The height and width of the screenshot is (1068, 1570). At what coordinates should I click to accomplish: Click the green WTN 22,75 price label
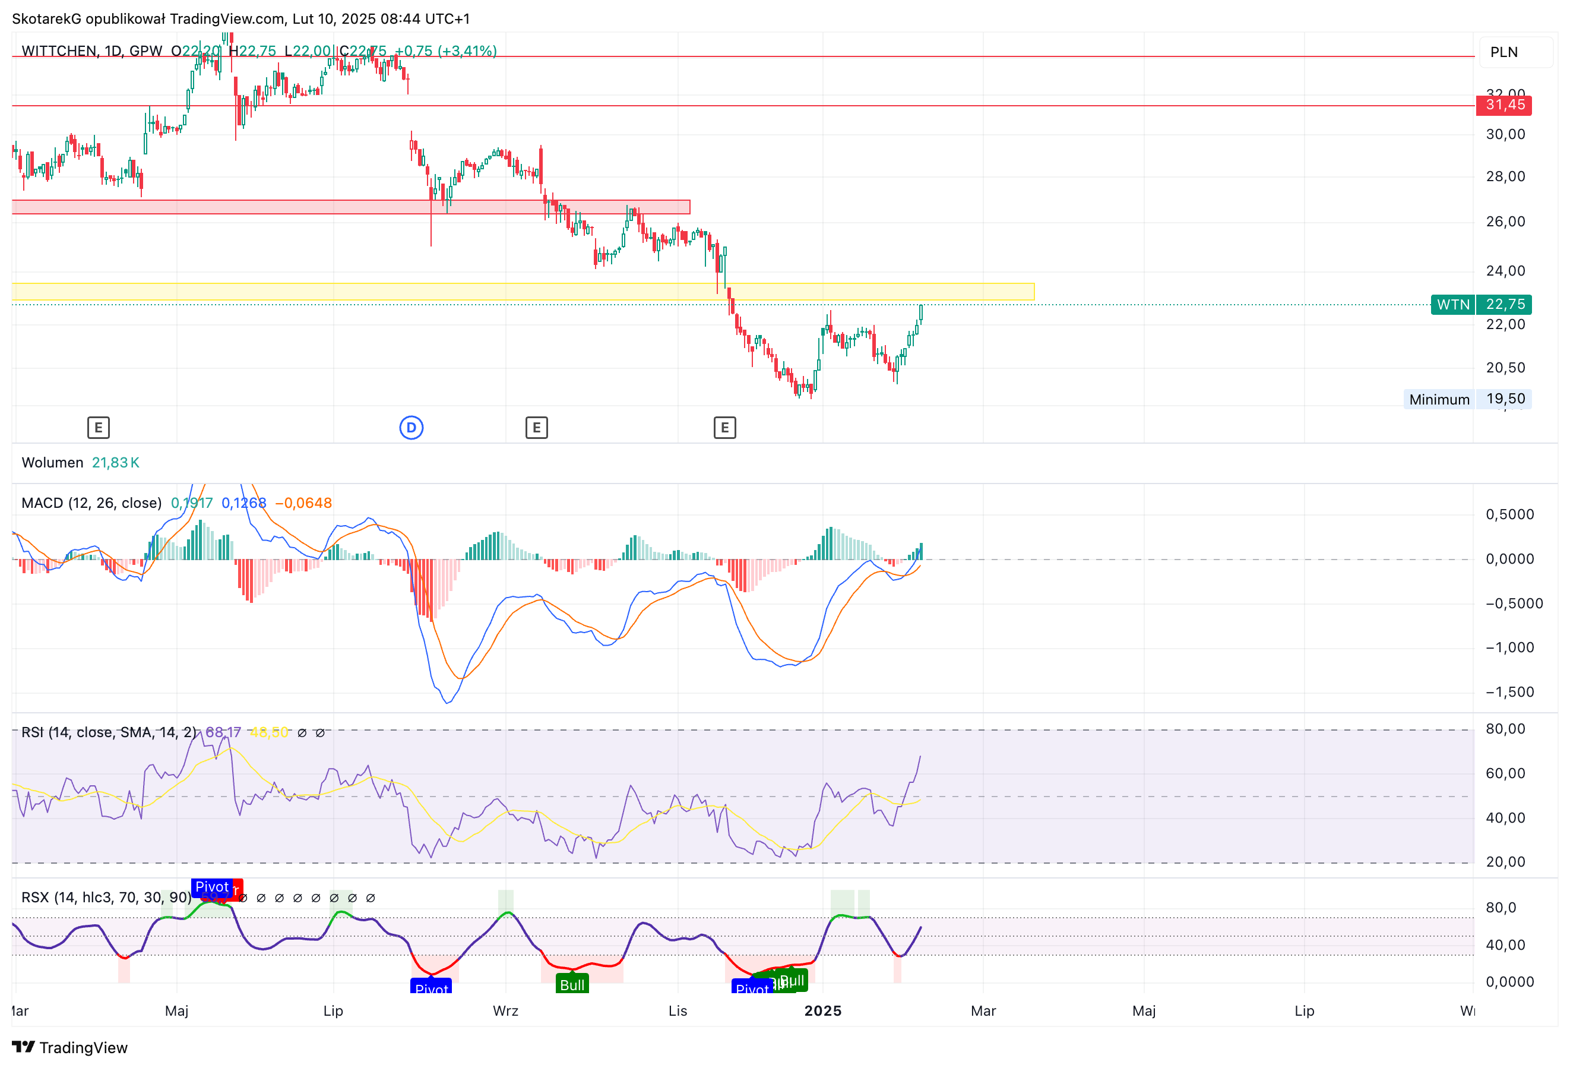(x=1481, y=305)
